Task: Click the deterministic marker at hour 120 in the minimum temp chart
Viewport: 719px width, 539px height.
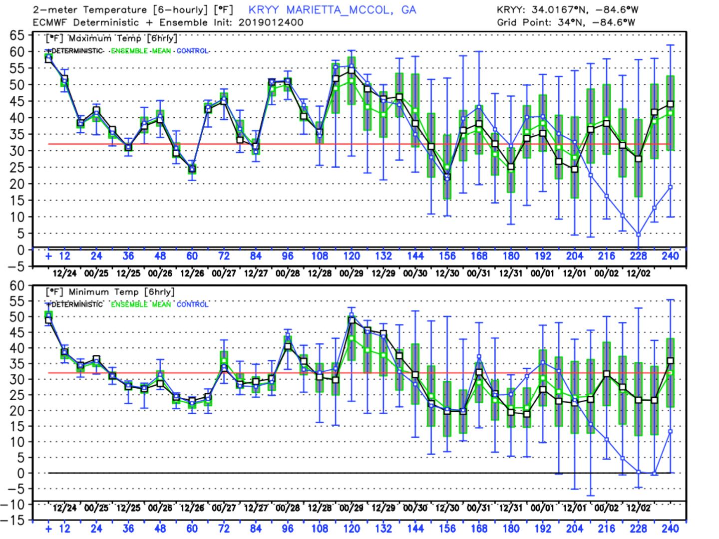Action: (x=352, y=320)
